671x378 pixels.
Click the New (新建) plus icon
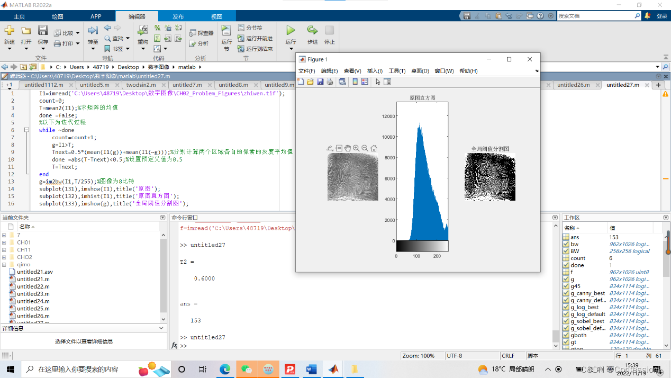9,31
